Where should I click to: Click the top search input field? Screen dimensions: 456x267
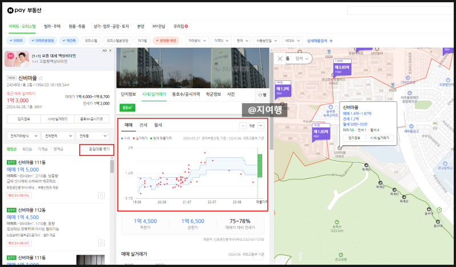(x=401, y=10)
